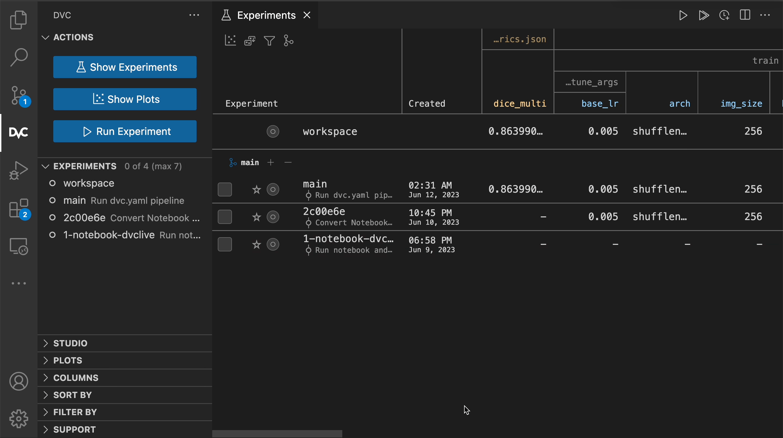Check the checkbox for experiment 2c00e6e
Viewport: 783px width, 438px height.
pos(224,217)
